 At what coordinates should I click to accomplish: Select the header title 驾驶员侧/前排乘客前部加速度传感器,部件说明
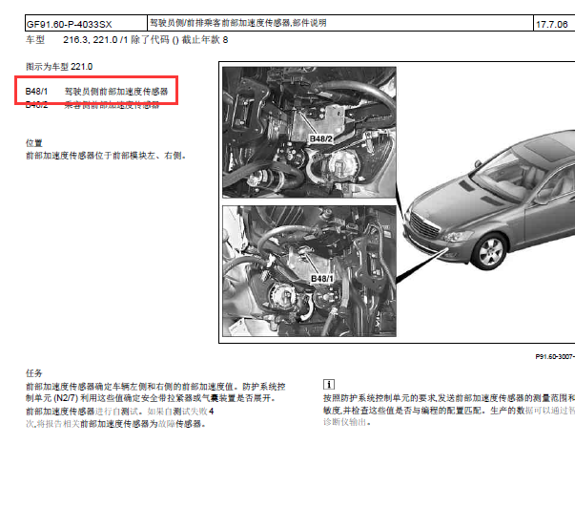238,23
